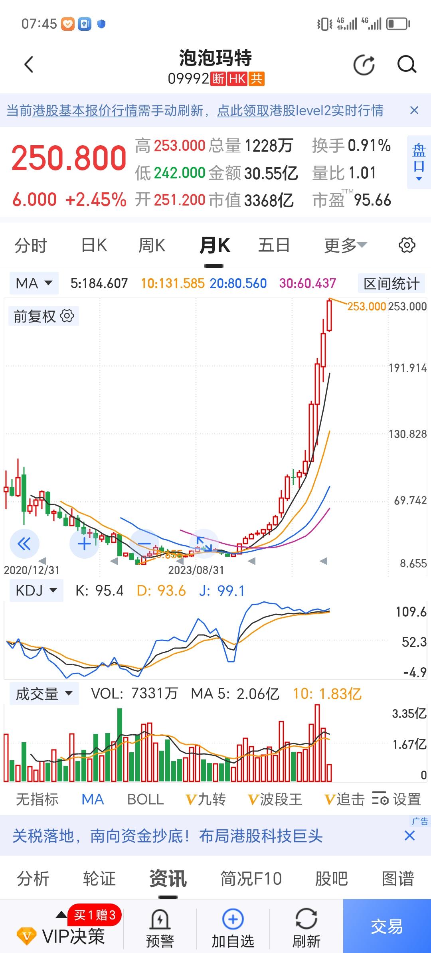Select the 追击 VIP indicator

coord(345,799)
